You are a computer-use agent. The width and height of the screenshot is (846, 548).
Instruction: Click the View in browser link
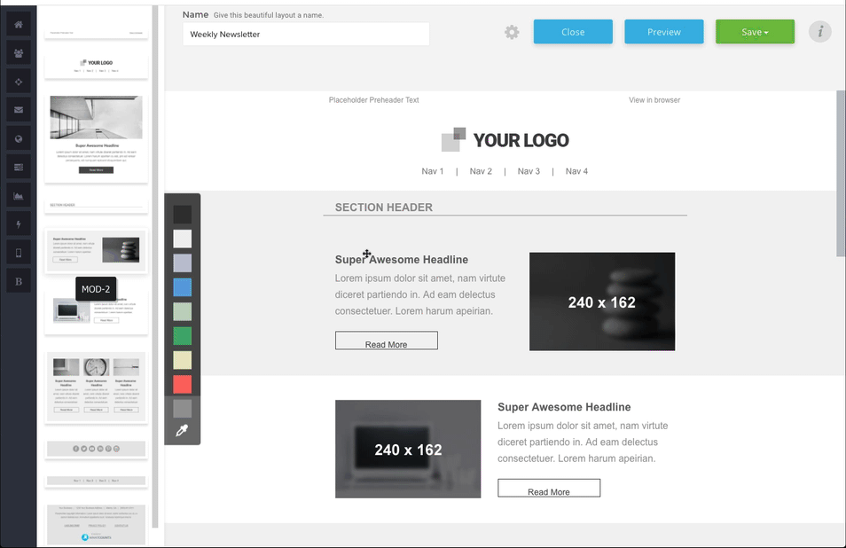(654, 100)
